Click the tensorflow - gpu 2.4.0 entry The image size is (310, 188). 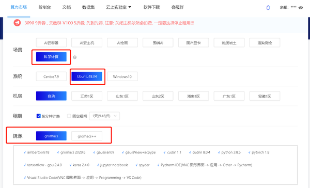43,165
